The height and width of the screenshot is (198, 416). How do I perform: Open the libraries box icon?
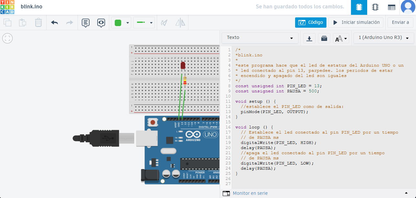coord(324,38)
